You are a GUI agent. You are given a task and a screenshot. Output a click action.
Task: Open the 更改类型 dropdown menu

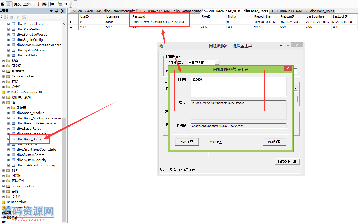click(24, 4)
